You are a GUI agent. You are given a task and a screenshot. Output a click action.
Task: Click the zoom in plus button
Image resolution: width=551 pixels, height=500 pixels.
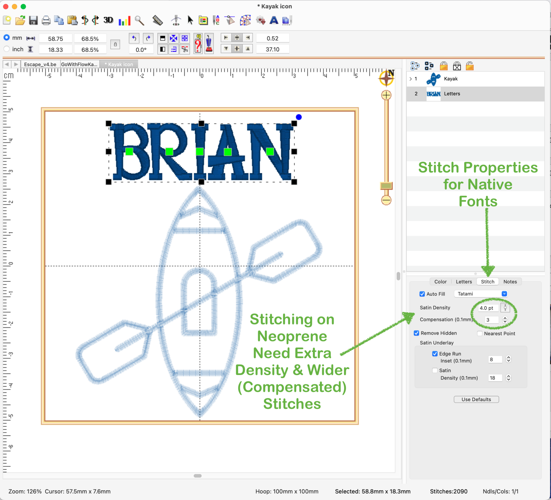point(386,95)
